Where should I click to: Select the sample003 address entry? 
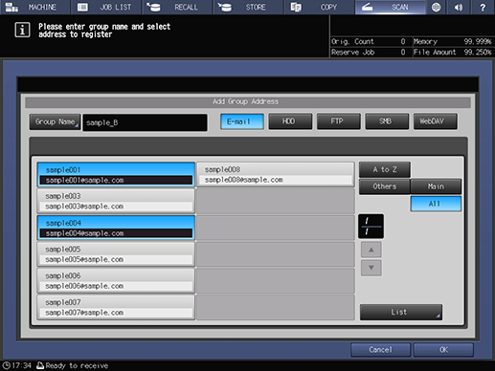(116, 201)
